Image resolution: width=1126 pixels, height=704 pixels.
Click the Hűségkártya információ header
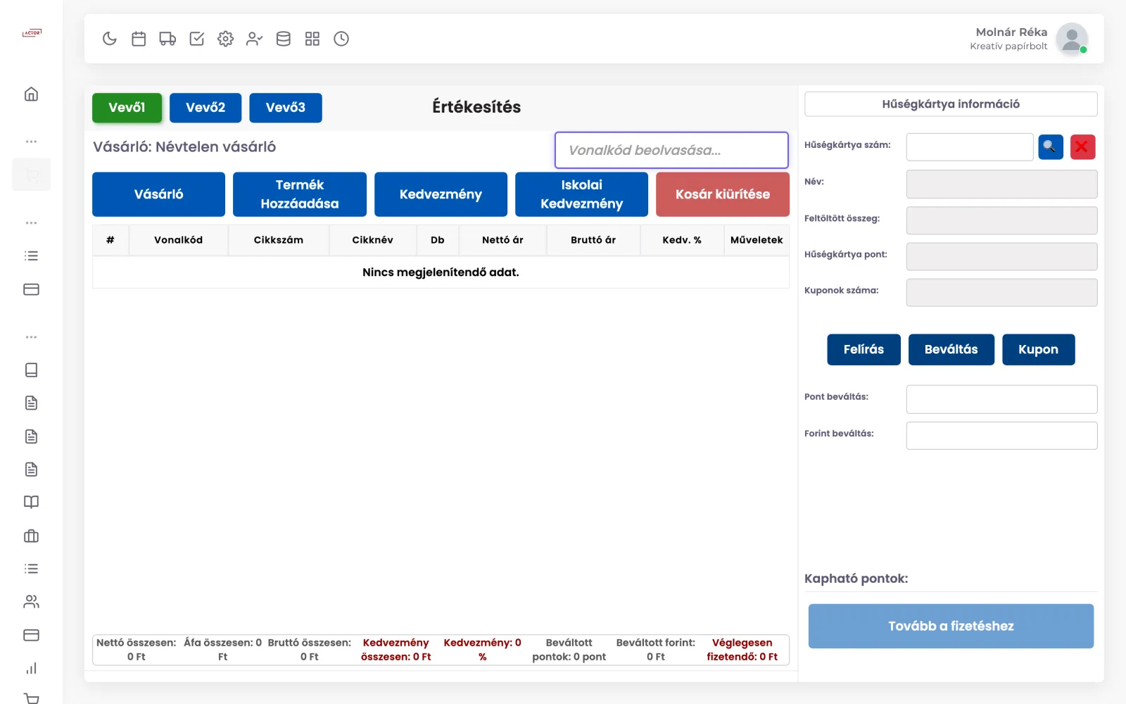pyautogui.click(x=951, y=104)
